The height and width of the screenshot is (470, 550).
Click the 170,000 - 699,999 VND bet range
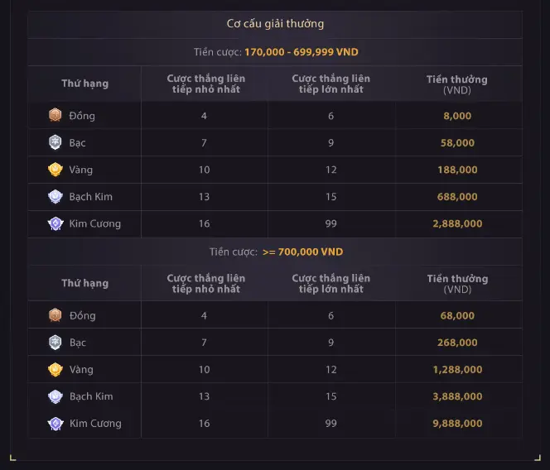pyautogui.click(x=301, y=52)
